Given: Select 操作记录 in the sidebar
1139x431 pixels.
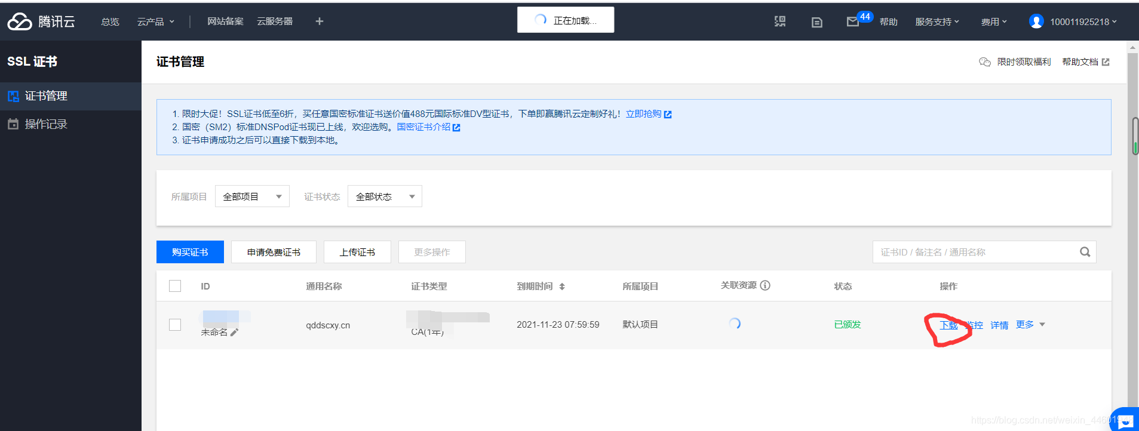Looking at the screenshot, I should pyautogui.click(x=70, y=124).
